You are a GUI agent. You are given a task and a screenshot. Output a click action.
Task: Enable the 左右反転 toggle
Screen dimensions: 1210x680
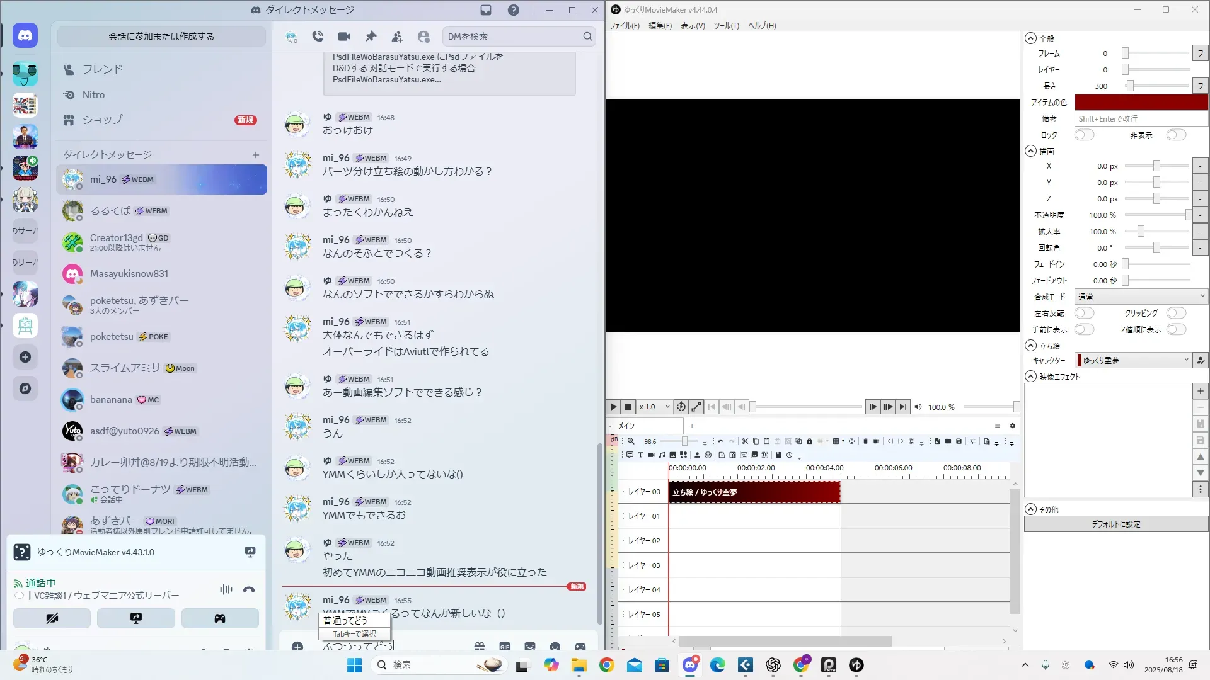pos(1084,313)
